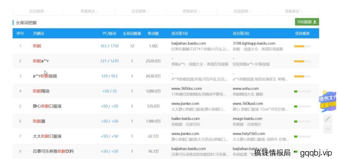Click the 优化难度 column header
Screen dimensions: 339x159
[x=303, y=33]
